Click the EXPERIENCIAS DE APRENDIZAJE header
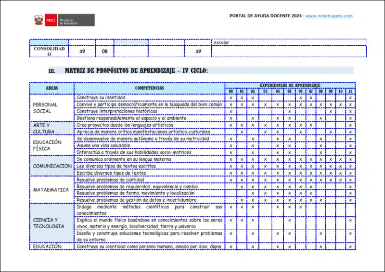 click(290, 85)
